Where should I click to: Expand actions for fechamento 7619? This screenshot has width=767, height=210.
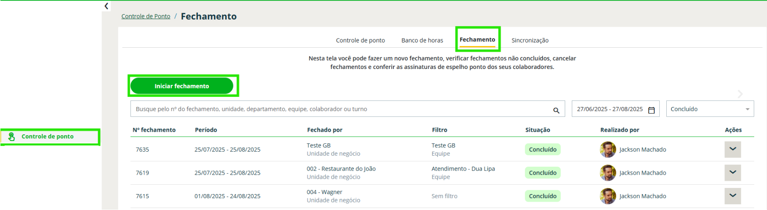pyautogui.click(x=732, y=172)
